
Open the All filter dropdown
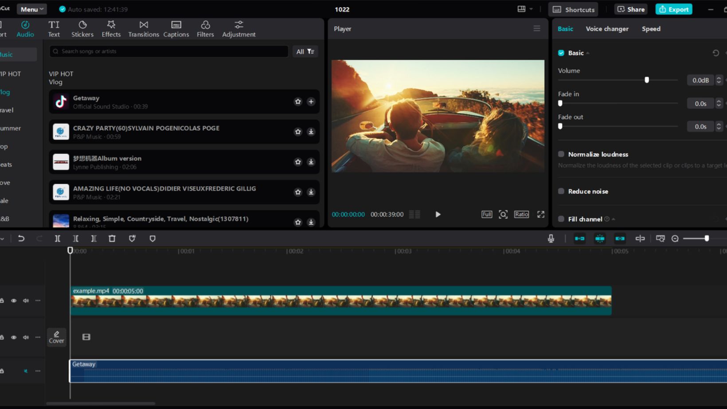(x=305, y=51)
